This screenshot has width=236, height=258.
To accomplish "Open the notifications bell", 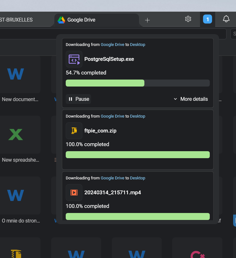I will pos(226,19).
